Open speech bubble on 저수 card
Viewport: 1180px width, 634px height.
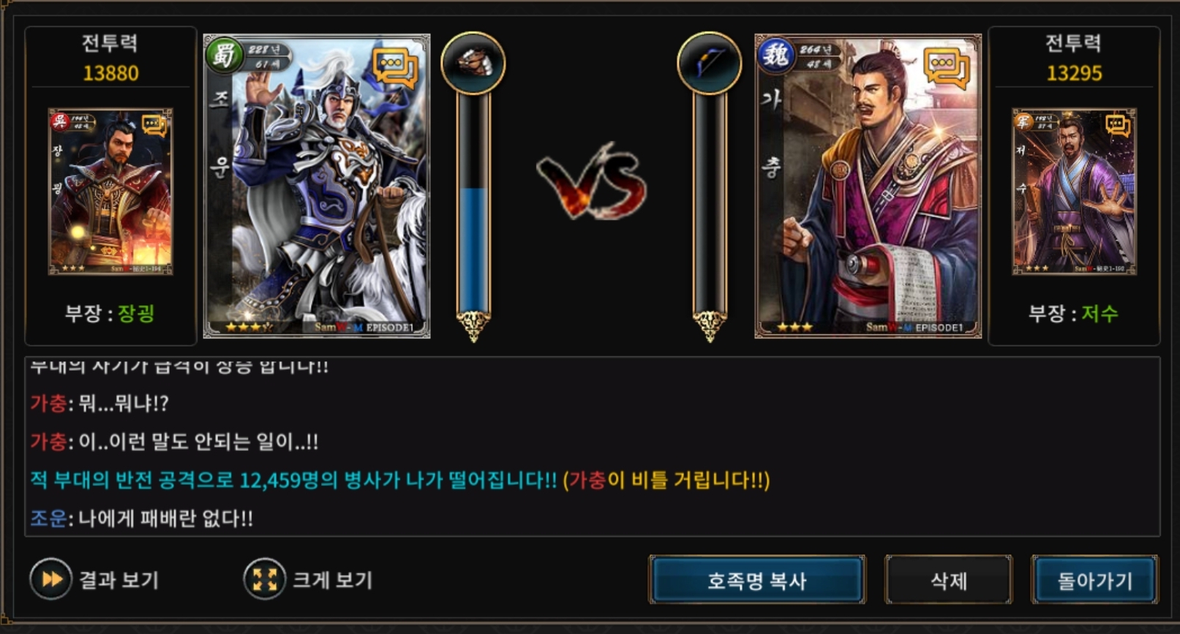(x=1118, y=126)
